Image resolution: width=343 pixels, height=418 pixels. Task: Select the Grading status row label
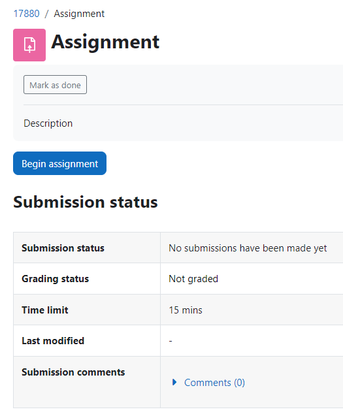56,279
